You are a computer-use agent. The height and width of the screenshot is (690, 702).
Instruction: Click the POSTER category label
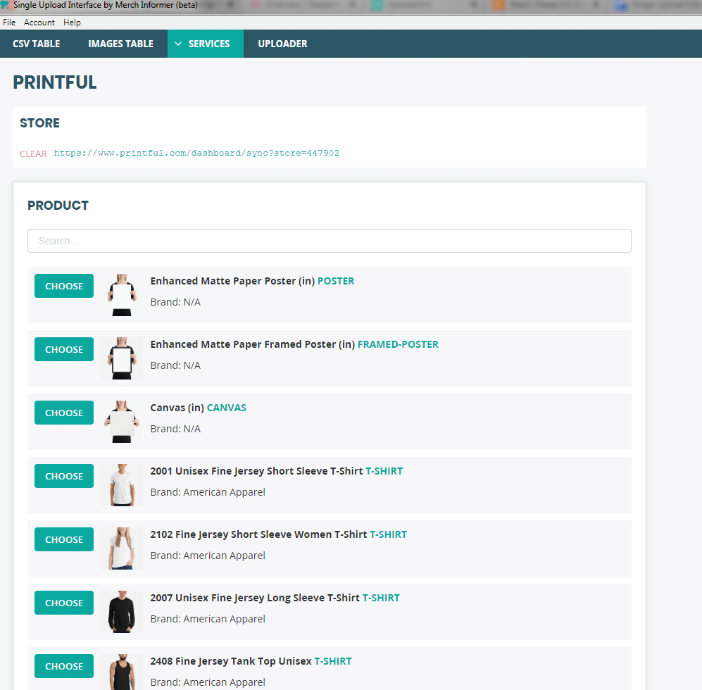(x=336, y=281)
